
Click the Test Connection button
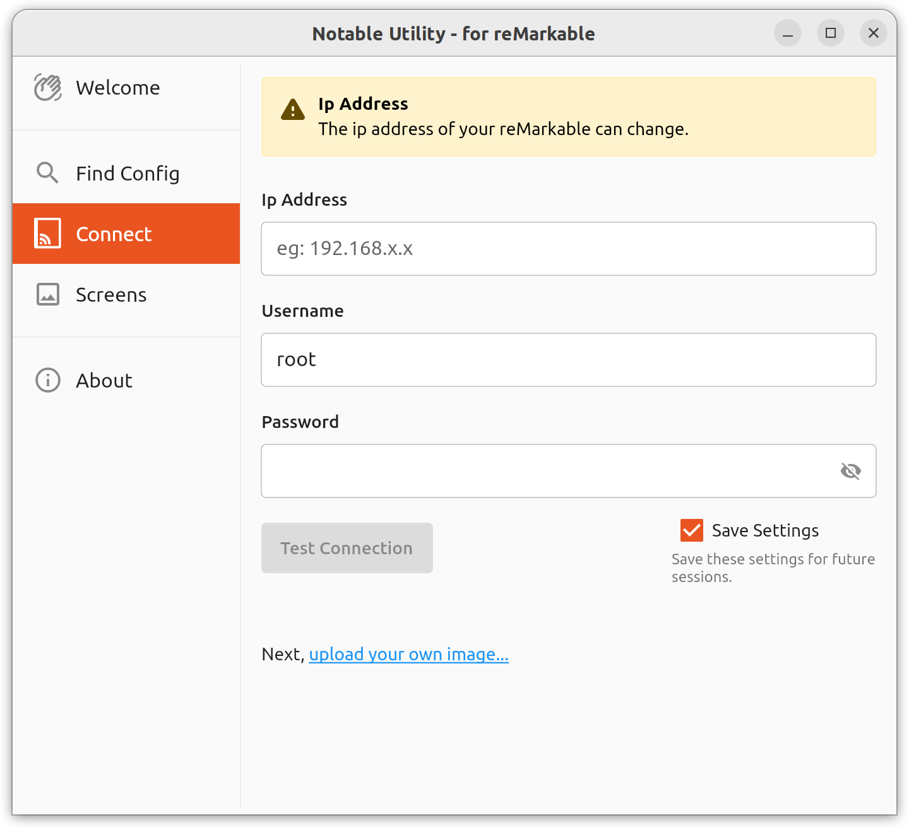[x=347, y=548]
